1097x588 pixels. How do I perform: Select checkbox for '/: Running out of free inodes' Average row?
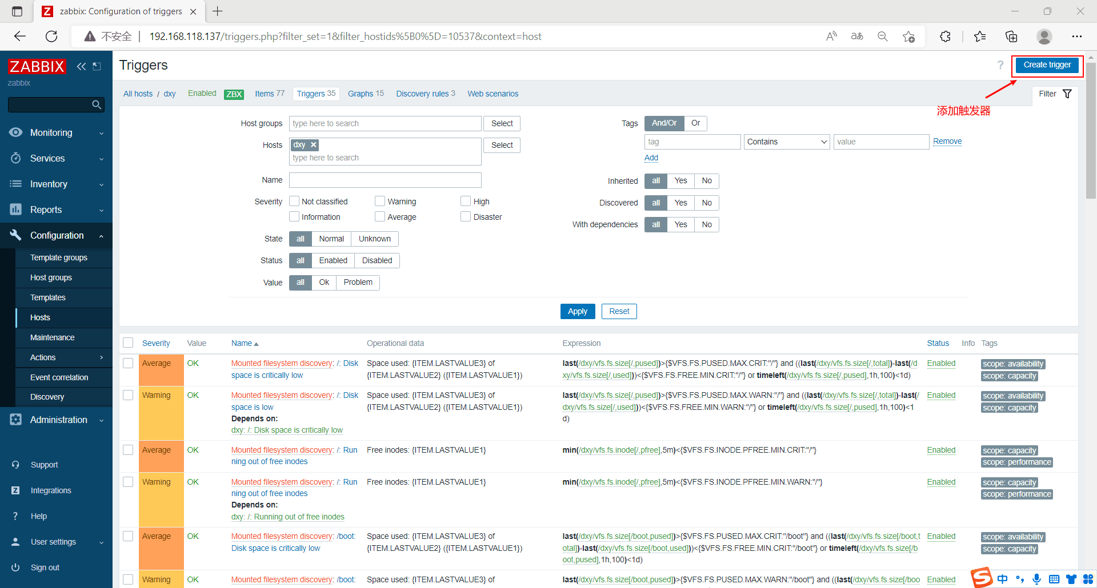tap(128, 450)
